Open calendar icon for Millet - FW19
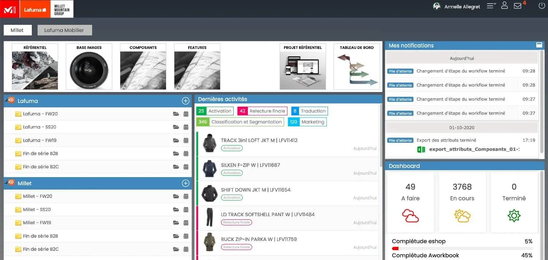The height and width of the screenshot is (260, 548). 186,223
